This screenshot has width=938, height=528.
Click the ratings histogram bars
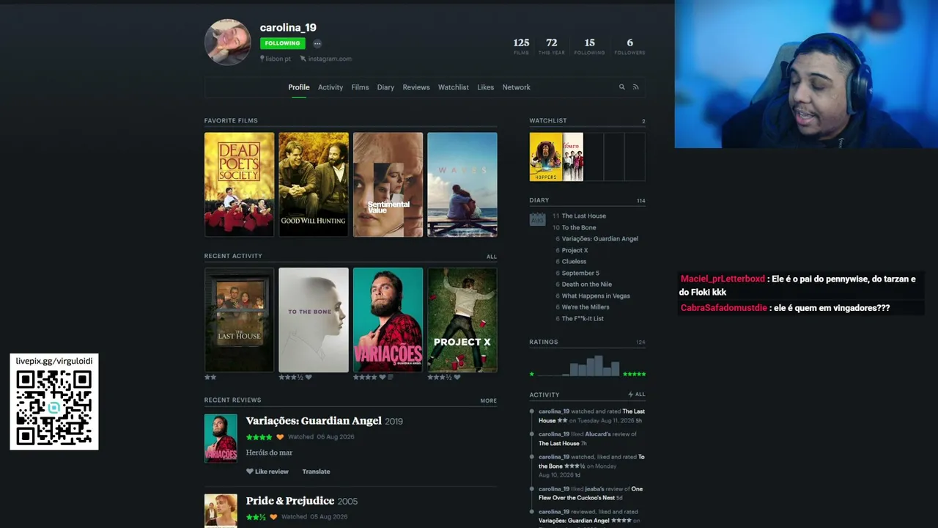(578, 365)
